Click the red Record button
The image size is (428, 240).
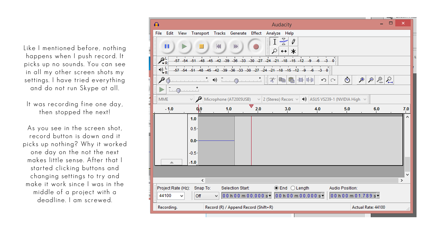pos(256,46)
